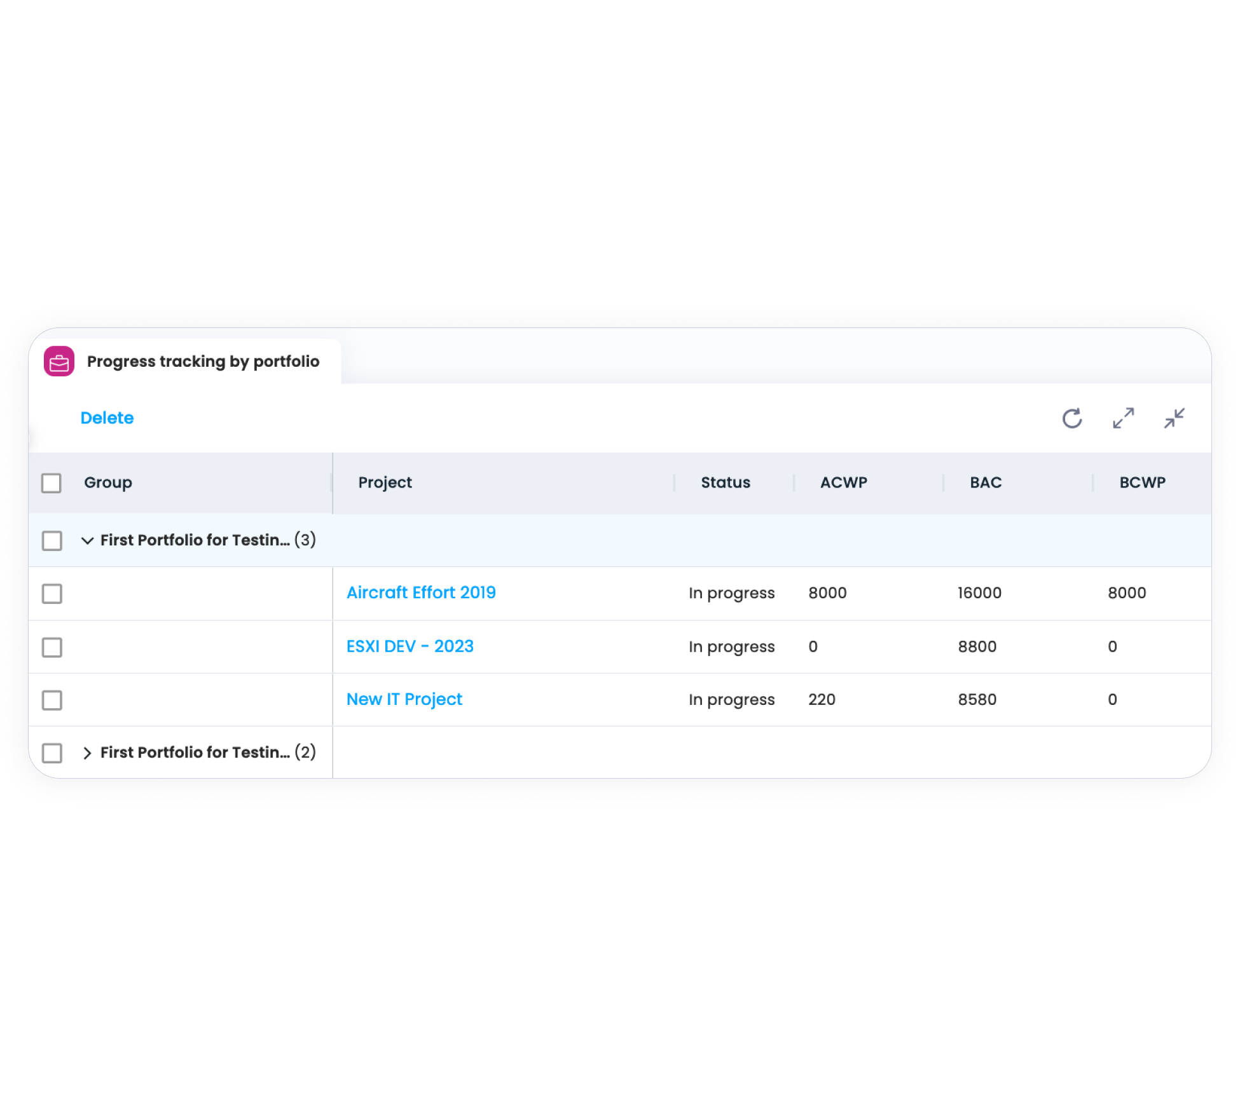Select the first portfolio group (3) checkbox

point(52,541)
